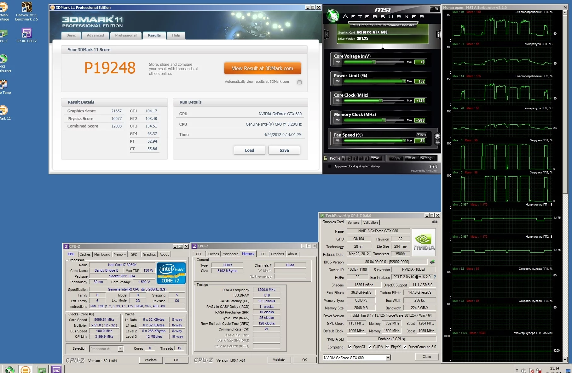This screenshot has width=572, height=373.
Task: Open the Processor #1 selection dropdown
Action: [120, 348]
